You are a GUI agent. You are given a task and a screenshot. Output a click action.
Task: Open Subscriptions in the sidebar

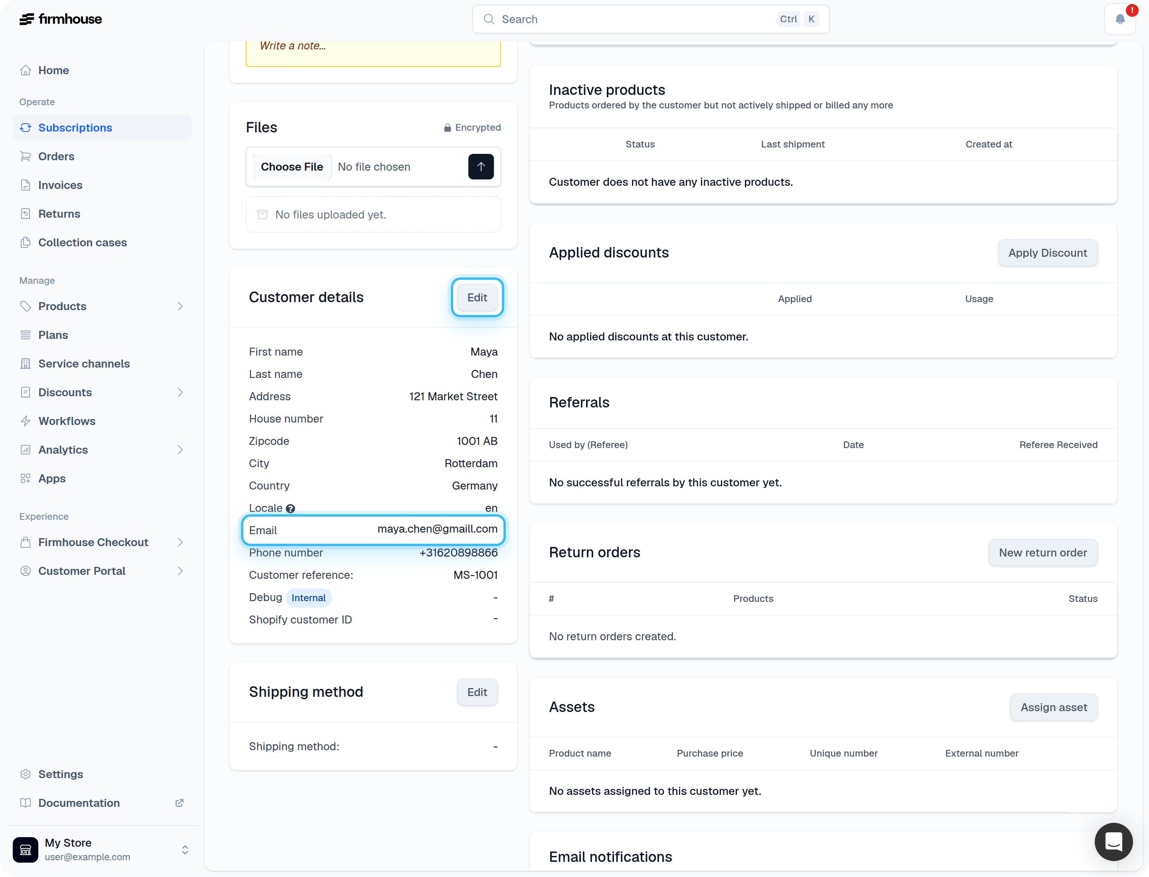pos(102,128)
